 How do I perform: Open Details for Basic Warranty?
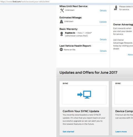pos(103,39)
